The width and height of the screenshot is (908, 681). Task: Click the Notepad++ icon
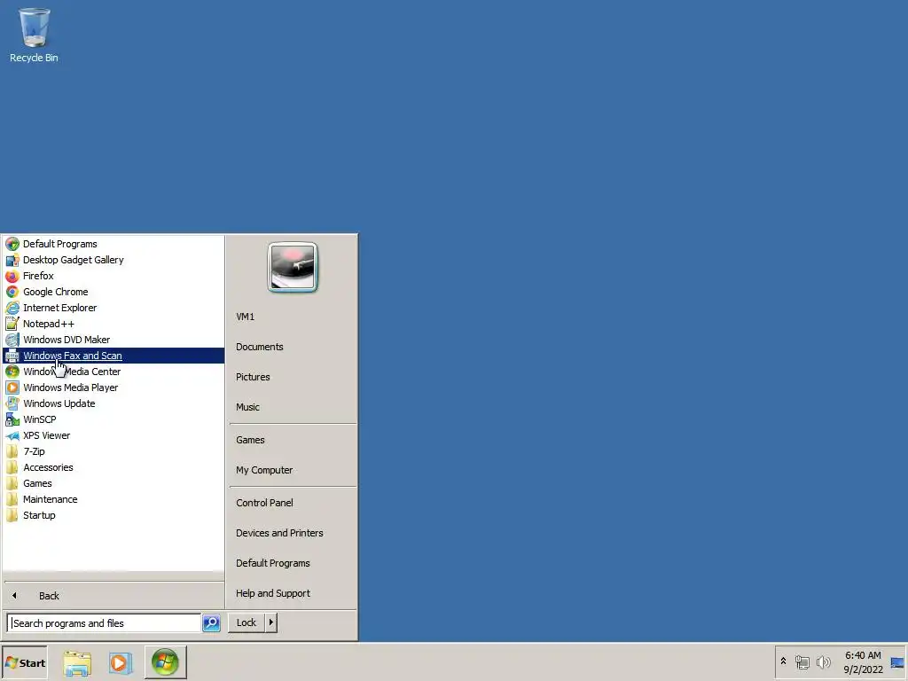click(12, 324)
